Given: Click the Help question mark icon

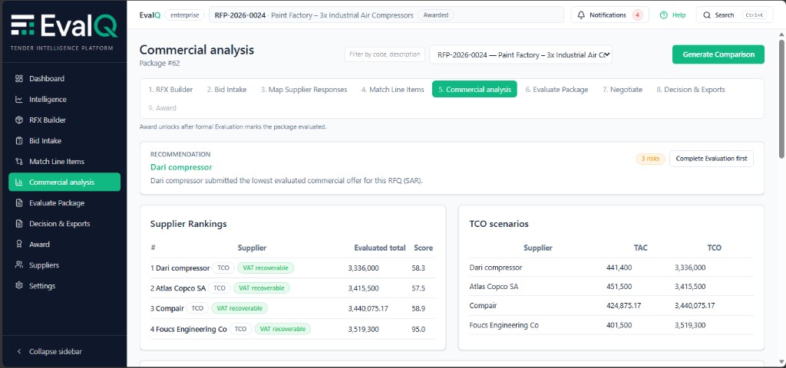Looking at the screenshot, I should tap(664, 15).
